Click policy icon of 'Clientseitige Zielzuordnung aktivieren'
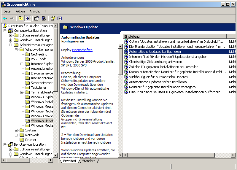The image size is (237, 170). (126, 62)
